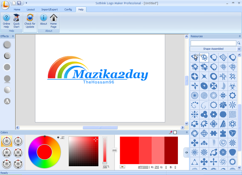Pick the eyedropper color tool
Viewport: 242px width, 175px height.
coord(170,132)
